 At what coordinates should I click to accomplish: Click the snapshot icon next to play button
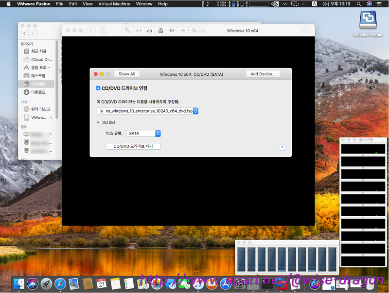(x=103, y=31)
